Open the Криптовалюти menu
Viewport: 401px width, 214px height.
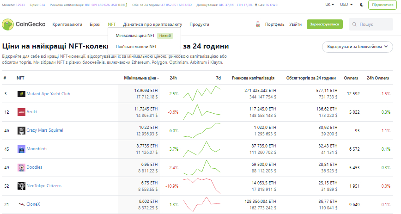tap(67, 24)
